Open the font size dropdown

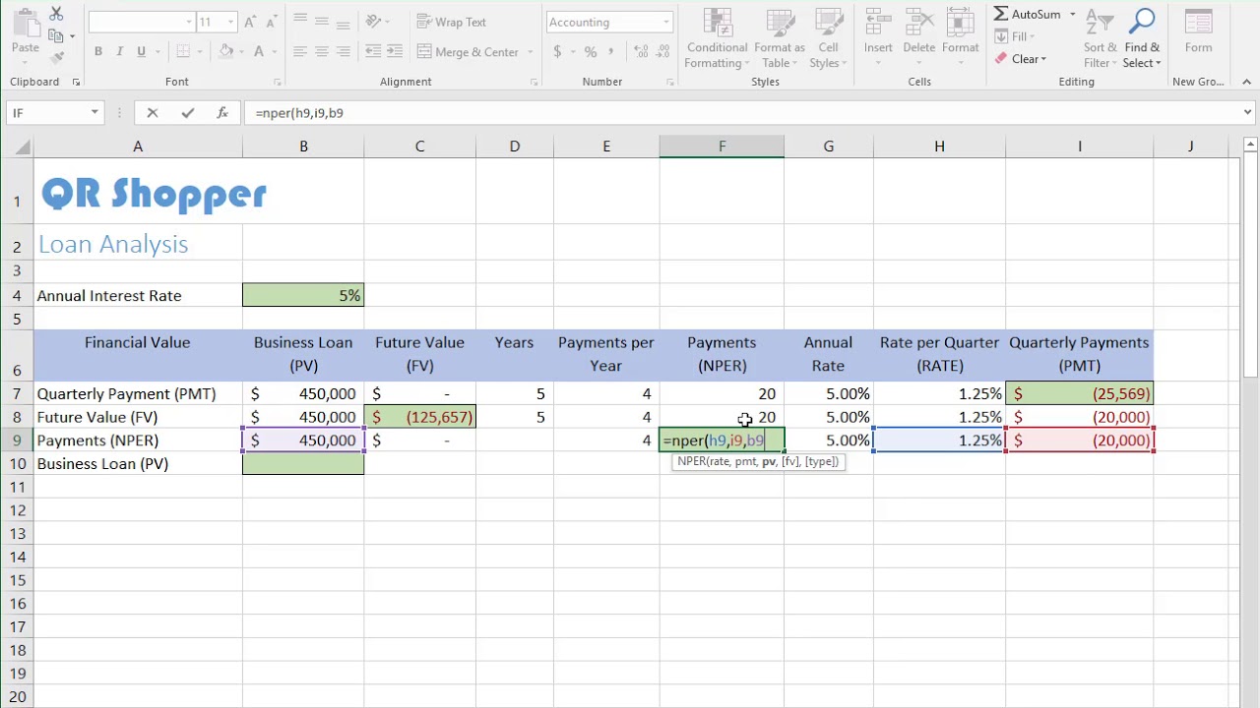tap(230, 22)
